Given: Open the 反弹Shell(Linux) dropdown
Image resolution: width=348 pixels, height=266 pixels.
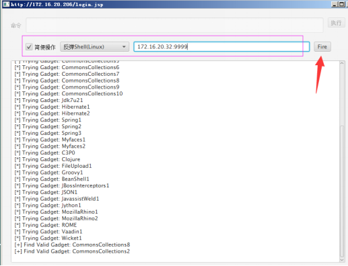Looking at the screenshot, I should pos(94,47).
